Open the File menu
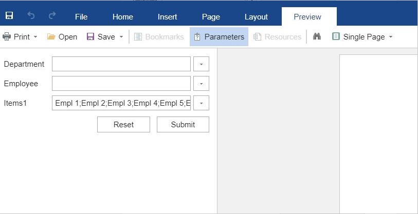418x214 pixels. point(81,17)
